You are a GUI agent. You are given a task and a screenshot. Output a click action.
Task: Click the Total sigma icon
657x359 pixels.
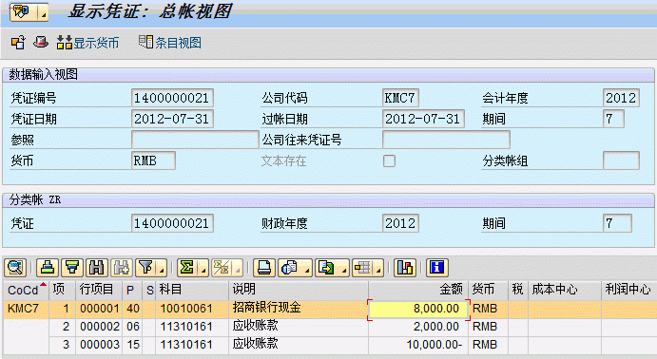tap(187, 268)
